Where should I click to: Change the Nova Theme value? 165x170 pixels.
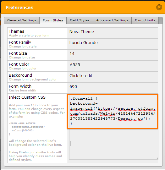[113, 33]
